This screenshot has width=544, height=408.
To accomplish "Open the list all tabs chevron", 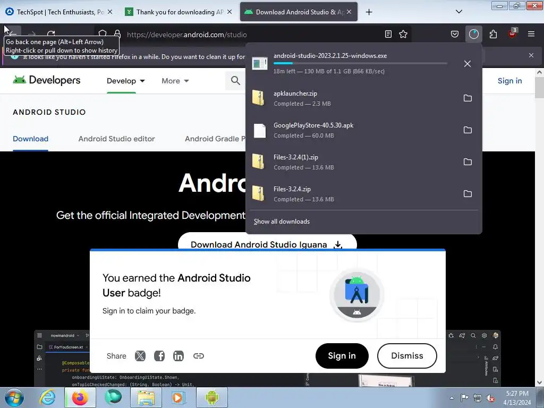I will pos(458,12).
